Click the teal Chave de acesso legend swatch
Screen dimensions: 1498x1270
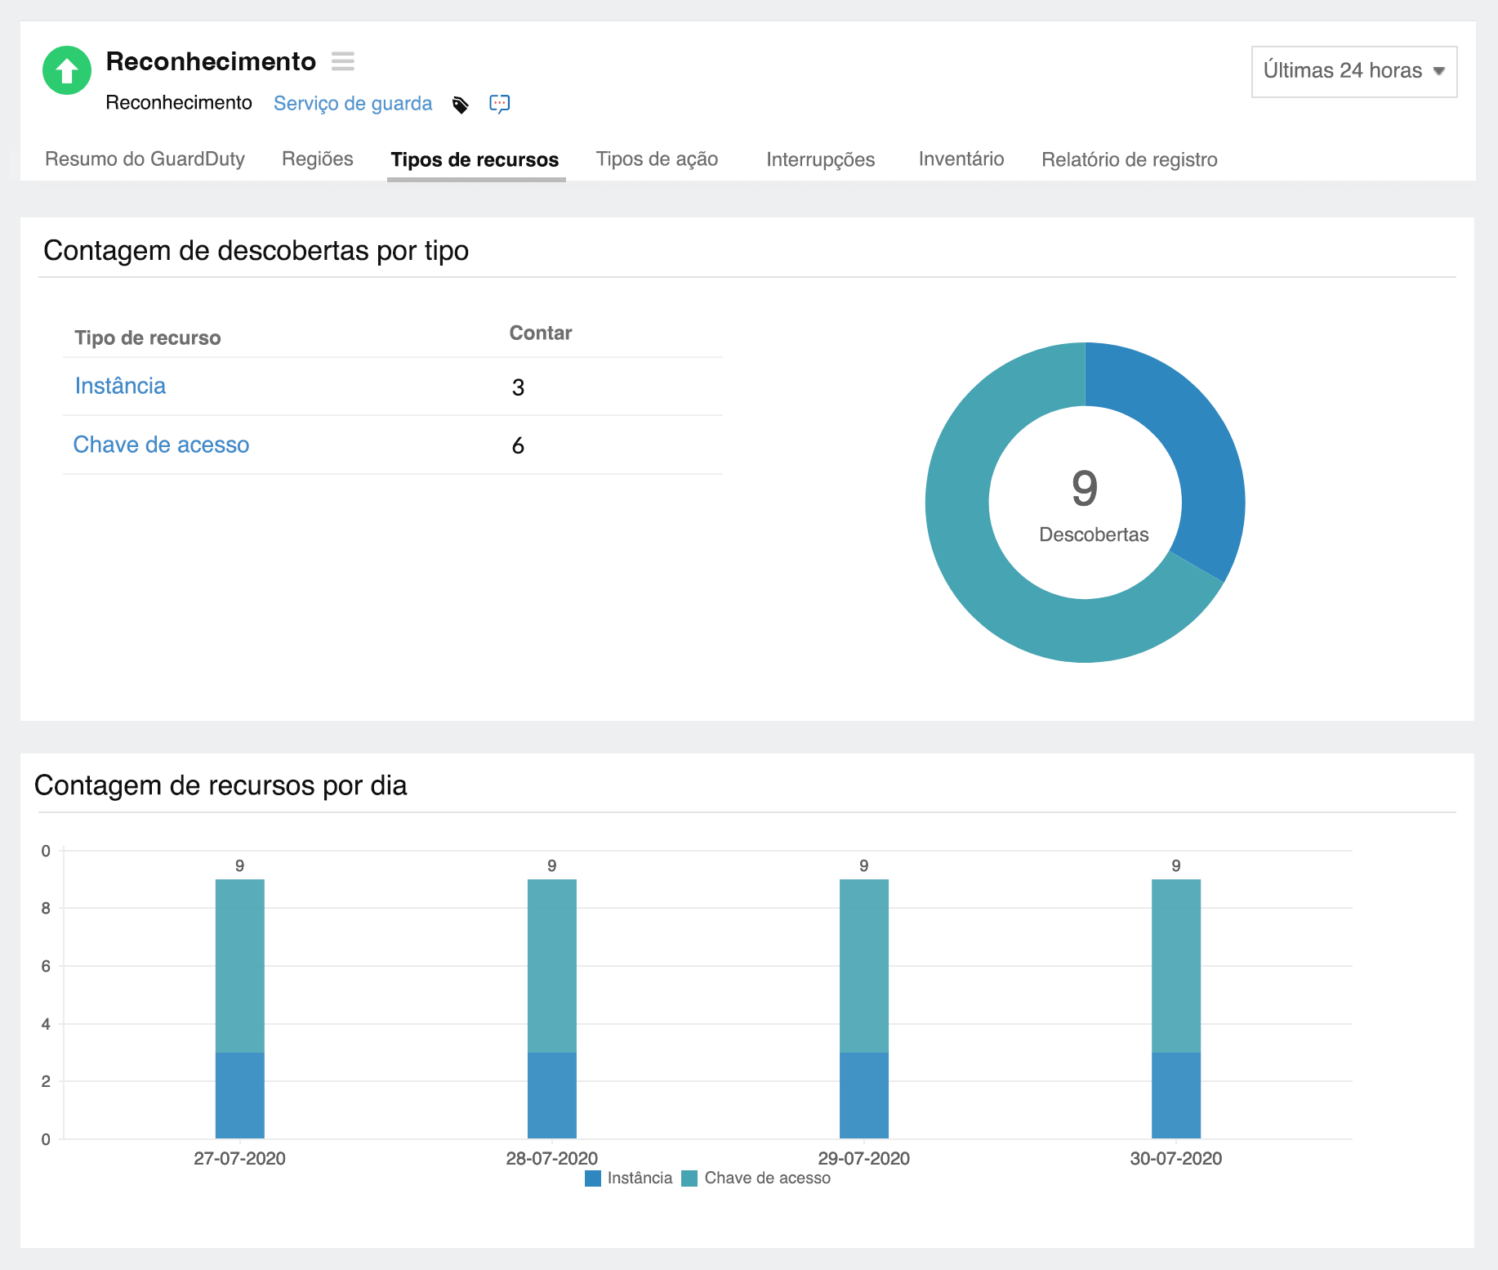(x=690, y=1178)
